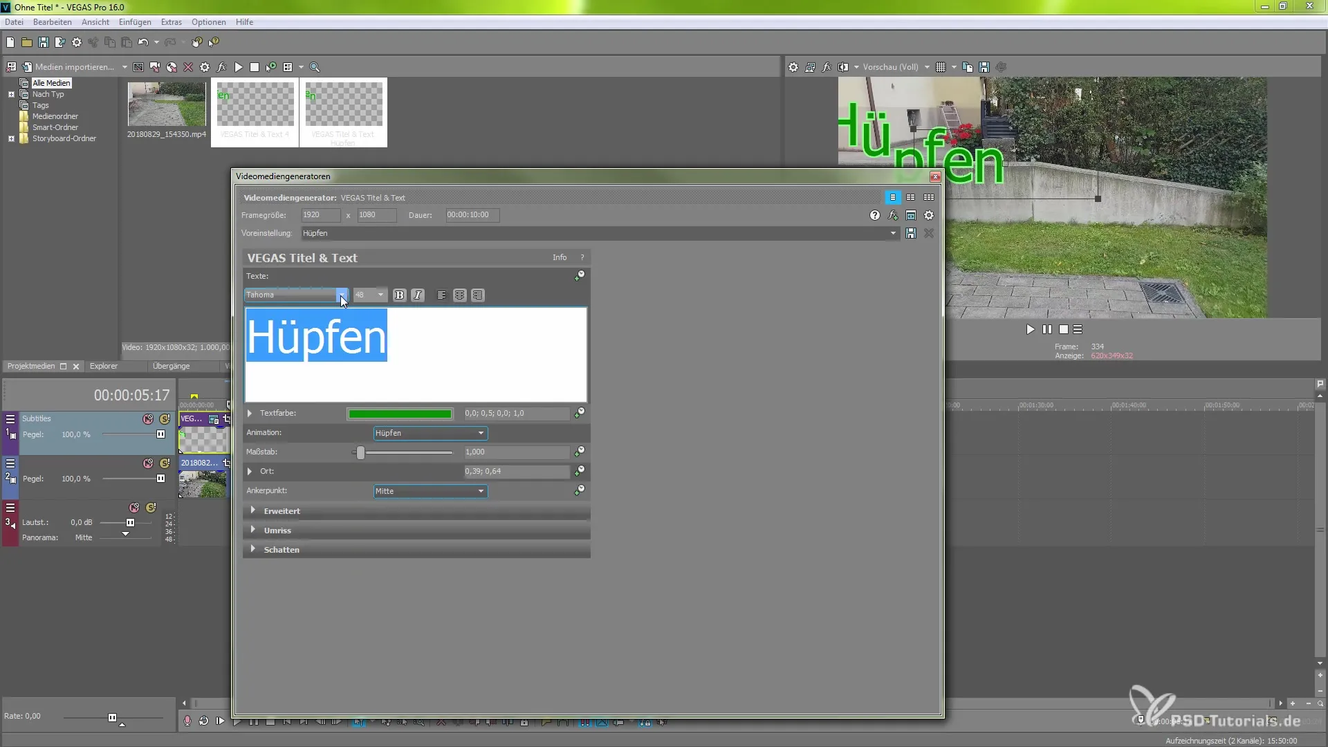Open the Ankerpunkt Mitte dropdown

[430, 491]
